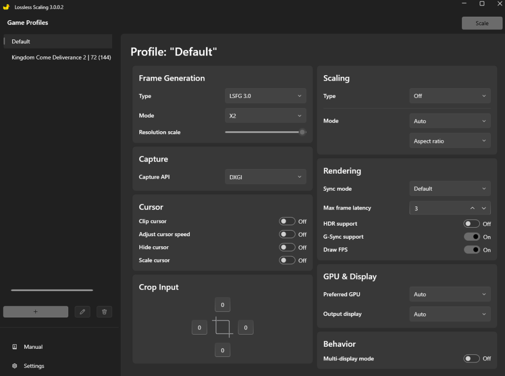The image size is (505, 376).
Task: Open Settings in the sidebar
Action: [34, 366]
